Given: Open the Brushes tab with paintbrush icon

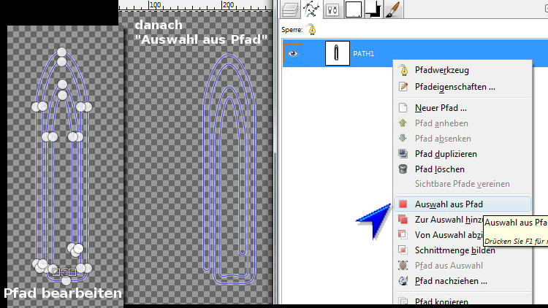Looking at the screenshot, I should (392, 9).
